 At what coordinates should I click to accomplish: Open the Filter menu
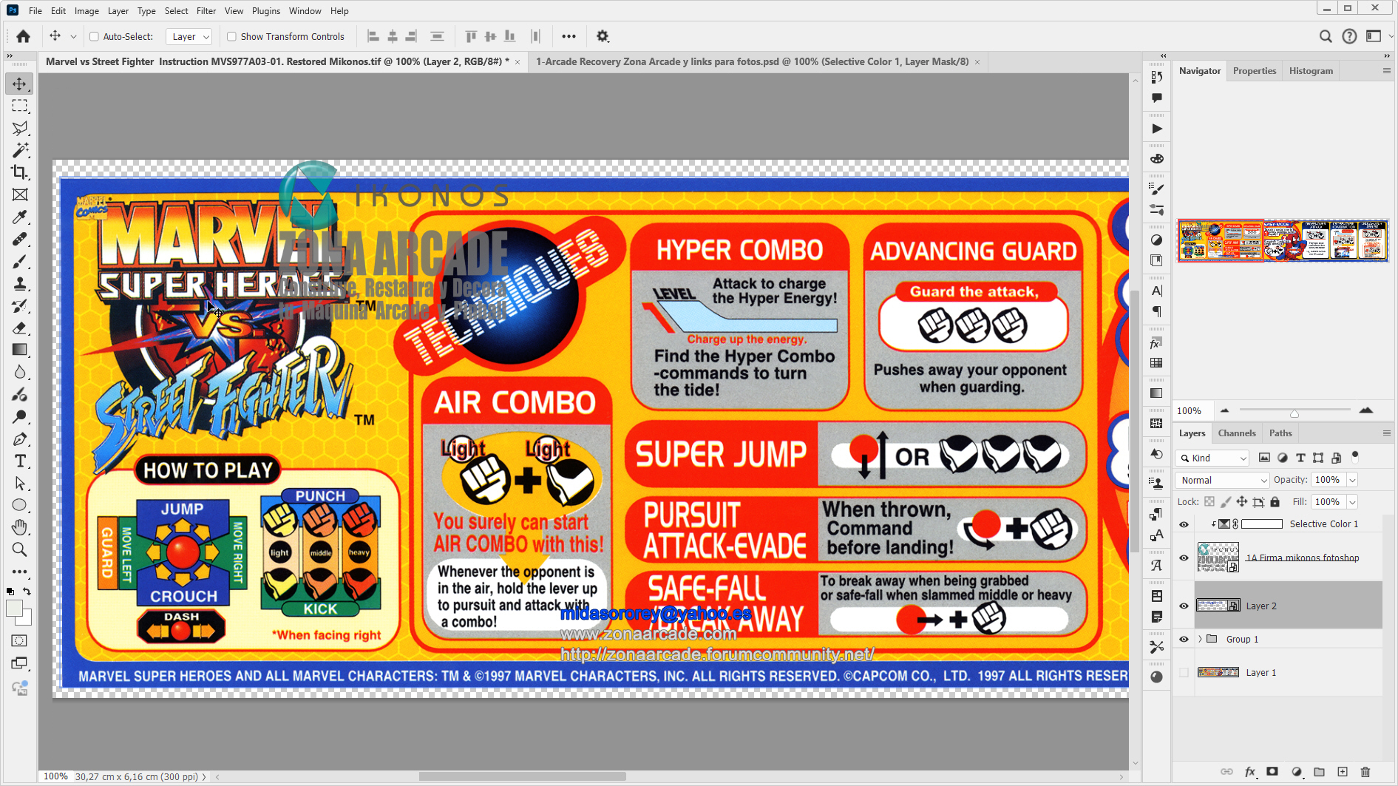206,10
